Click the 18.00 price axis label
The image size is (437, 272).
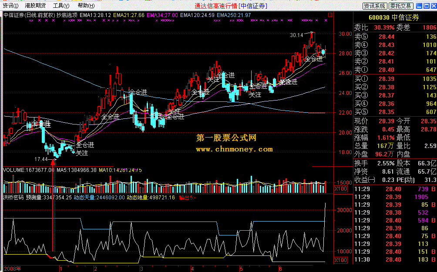(x=345, y=152)
